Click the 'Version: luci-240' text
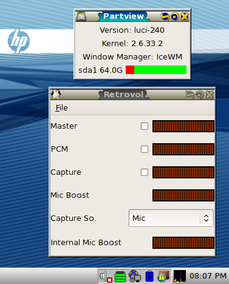This screenshot has width=229, height=284. (132, 30)
